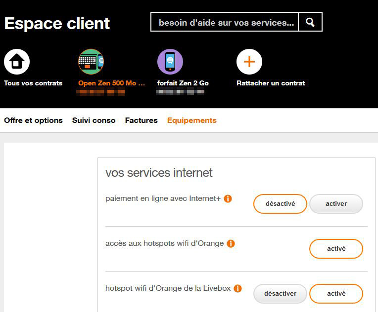Go to the Factures tab

click(x=141, y=120)
